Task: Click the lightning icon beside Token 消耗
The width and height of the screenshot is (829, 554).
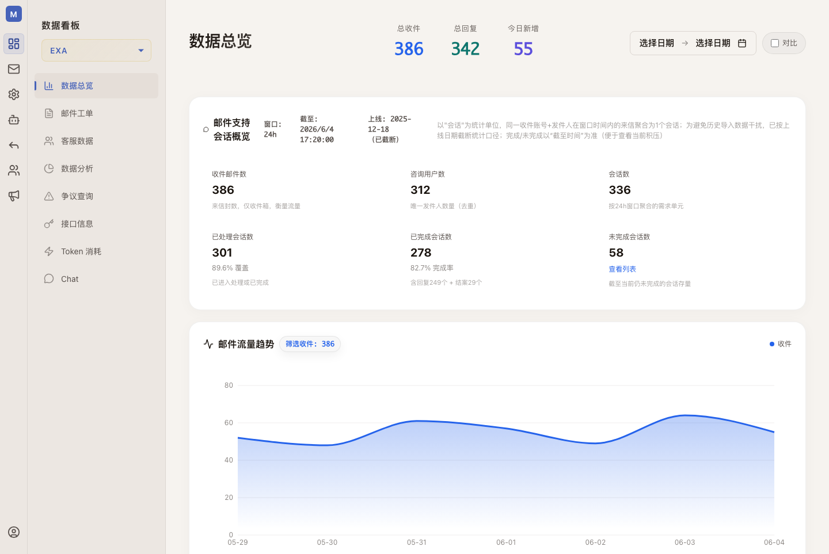Action: pos(49,251)
